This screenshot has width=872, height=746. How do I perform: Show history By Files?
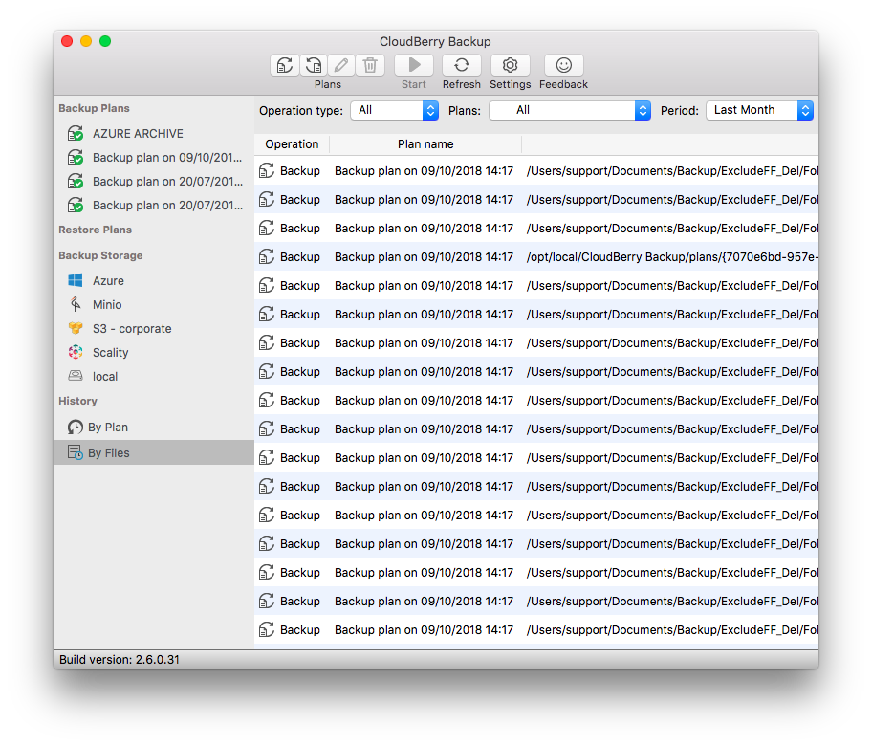(x=154, y=452)
